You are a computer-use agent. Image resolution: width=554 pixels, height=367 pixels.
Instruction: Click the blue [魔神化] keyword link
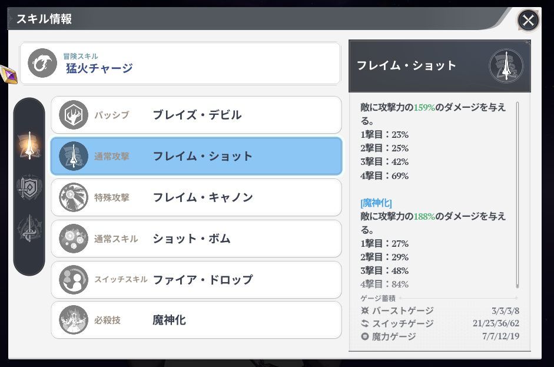click(x=376, y=203)
